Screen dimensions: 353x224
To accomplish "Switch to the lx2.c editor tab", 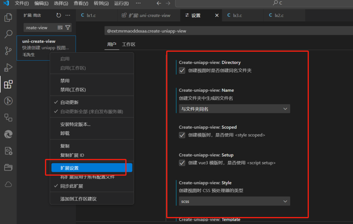I will coord(284,15).
